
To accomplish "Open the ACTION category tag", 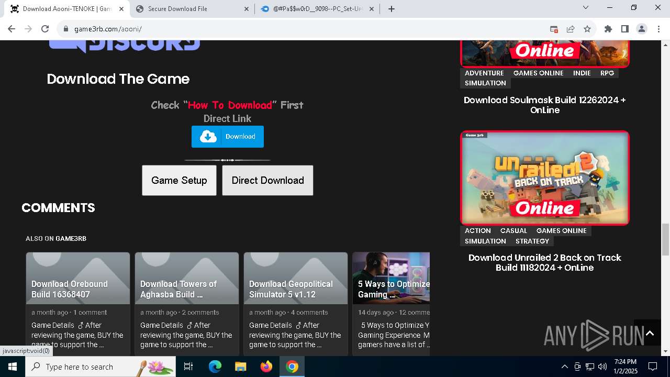I will click(x=478, y=230).
